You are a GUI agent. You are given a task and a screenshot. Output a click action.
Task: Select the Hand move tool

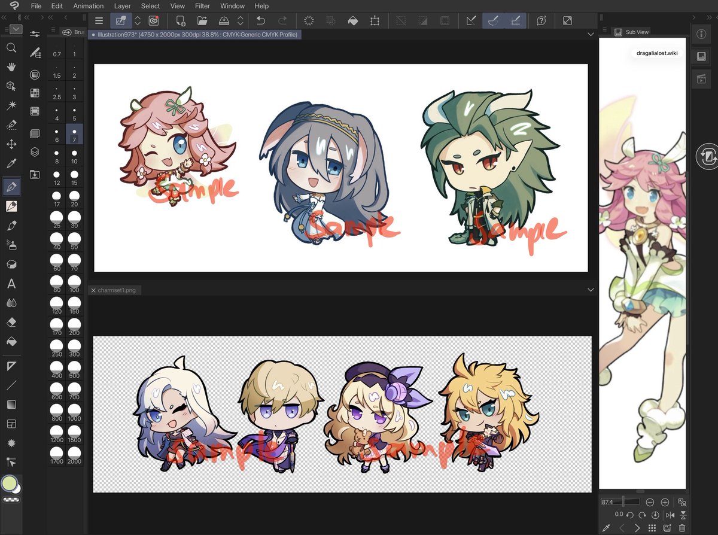pos(11,67)
